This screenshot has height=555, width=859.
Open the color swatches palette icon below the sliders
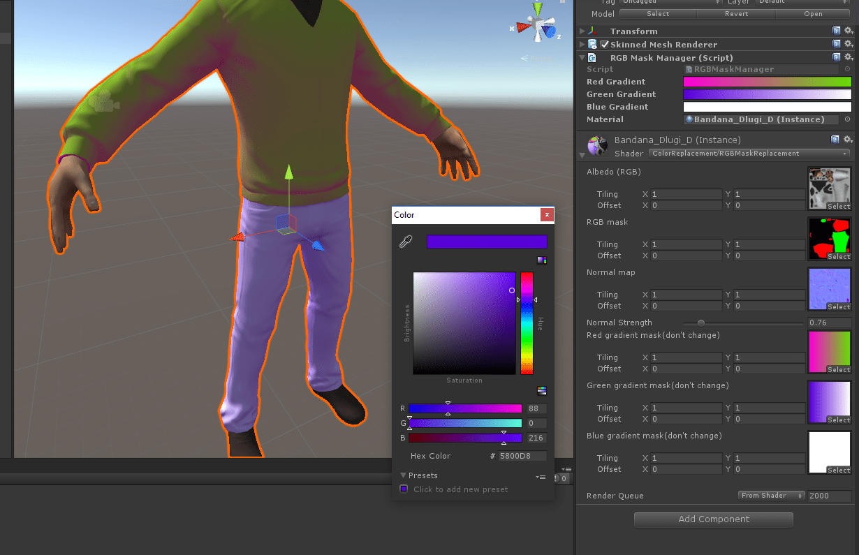click(542, 391)
